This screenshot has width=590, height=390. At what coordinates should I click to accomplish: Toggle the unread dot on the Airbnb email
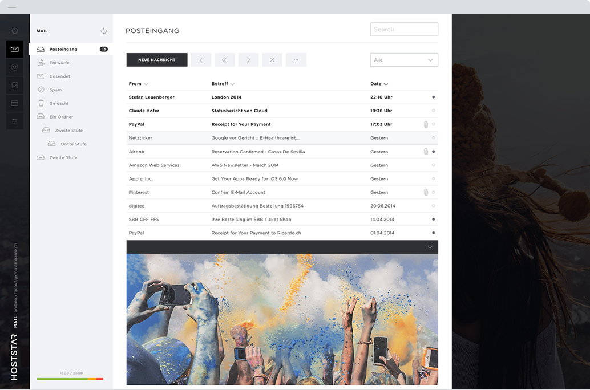433,151
